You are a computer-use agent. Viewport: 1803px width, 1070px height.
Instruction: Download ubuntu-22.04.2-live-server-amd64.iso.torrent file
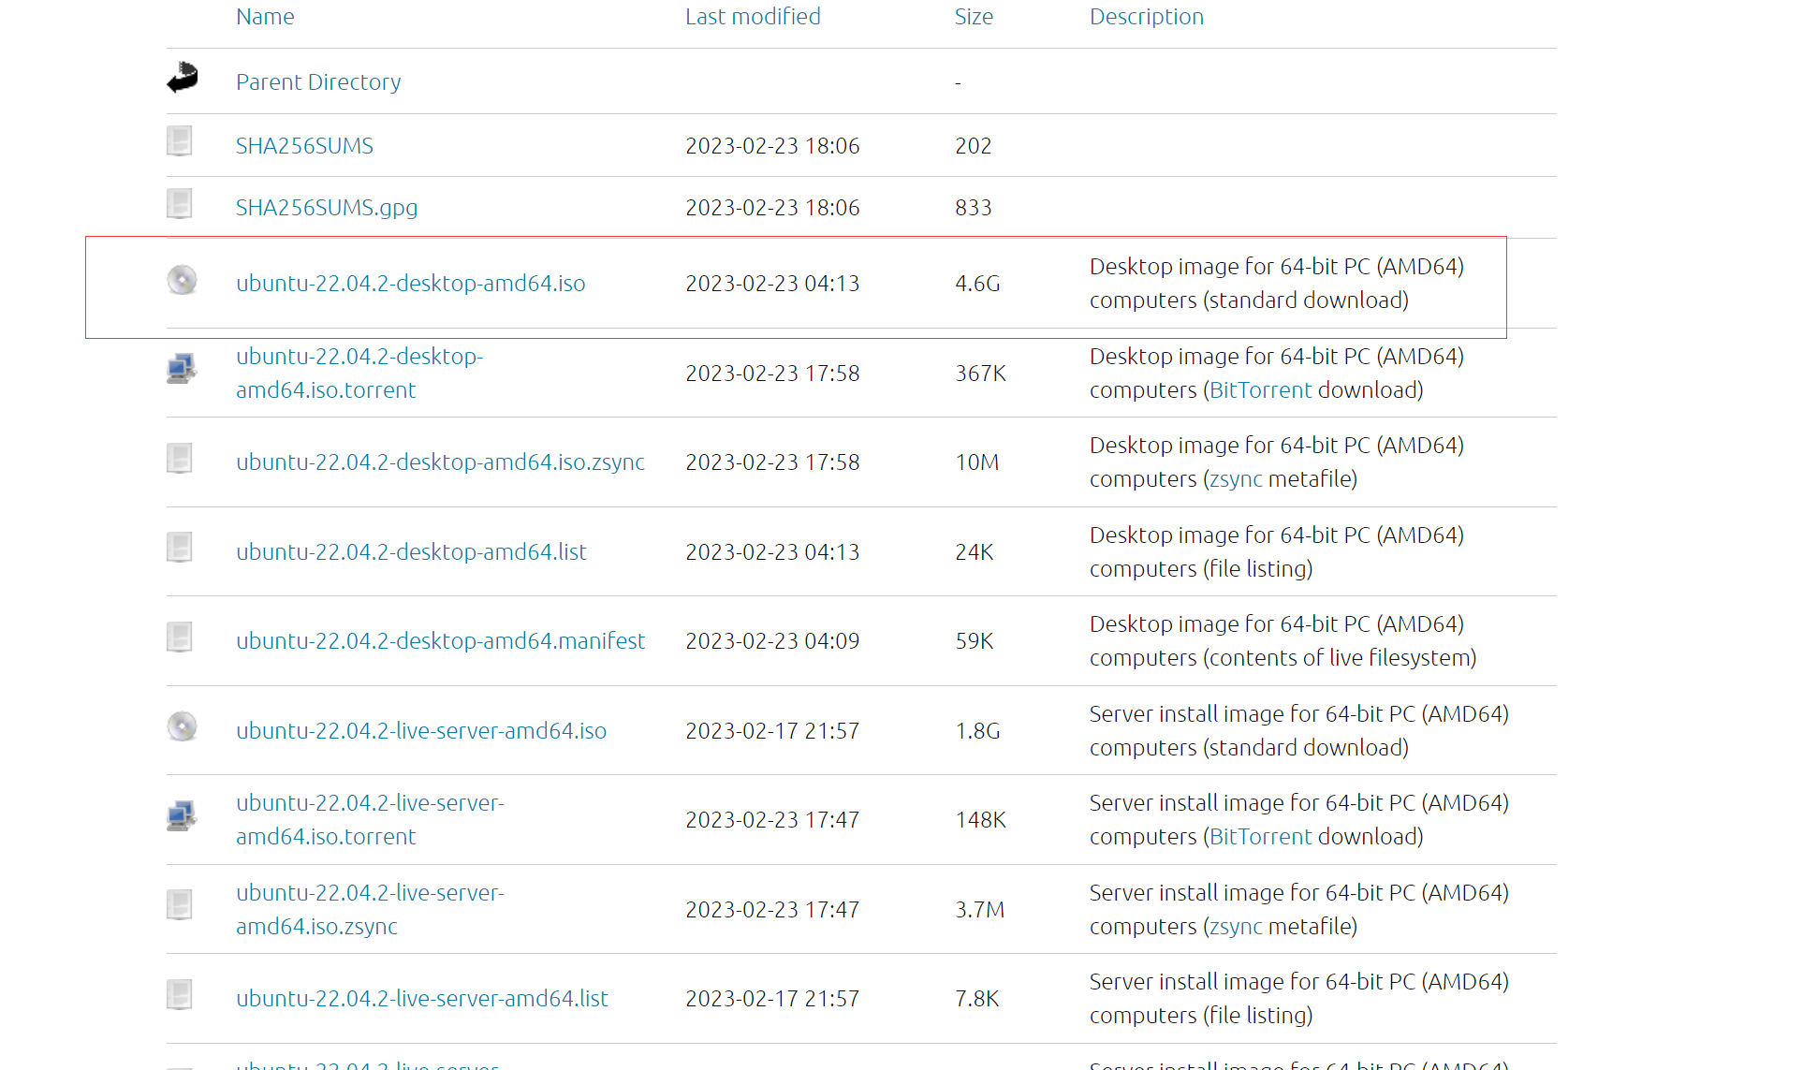[370, 820]
